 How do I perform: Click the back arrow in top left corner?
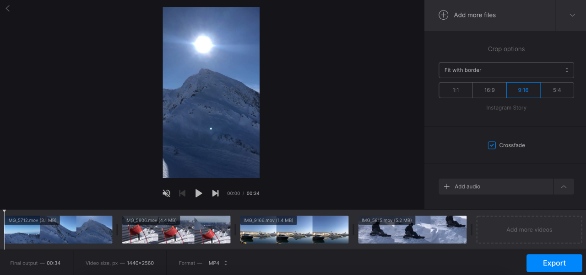(x=7, y=8)
